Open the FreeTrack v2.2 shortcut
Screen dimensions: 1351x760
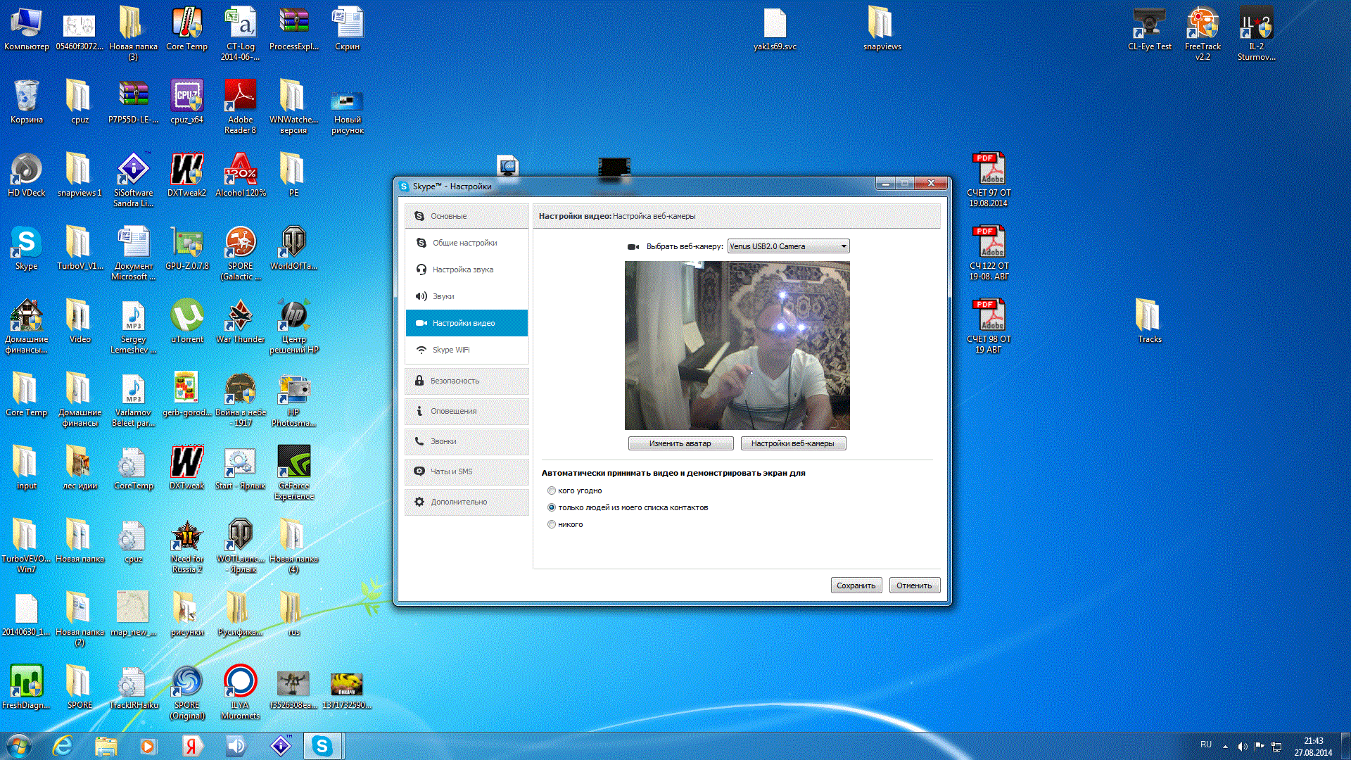point(1203,34)
